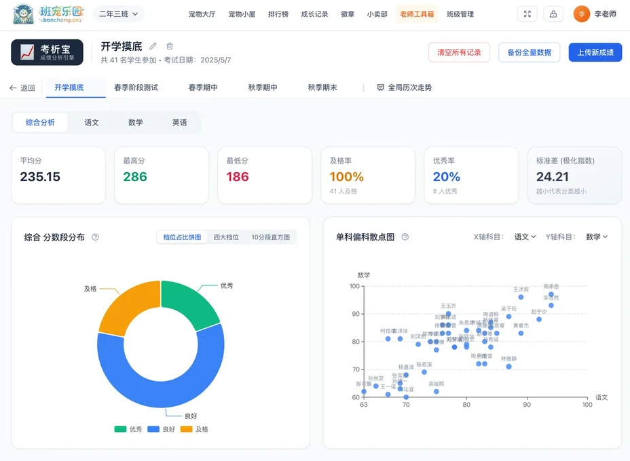630x461 pixels.
Task: Select 综合分析 subject tab
Action: [40, 123]
